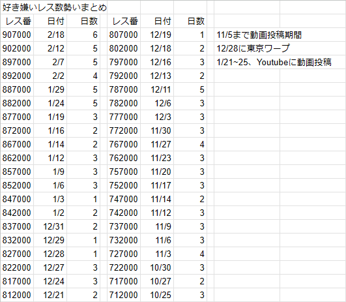The width and height of the screenshot is (346, 302).
Task: Click cell 857000
Action: (x=17, y=172)
